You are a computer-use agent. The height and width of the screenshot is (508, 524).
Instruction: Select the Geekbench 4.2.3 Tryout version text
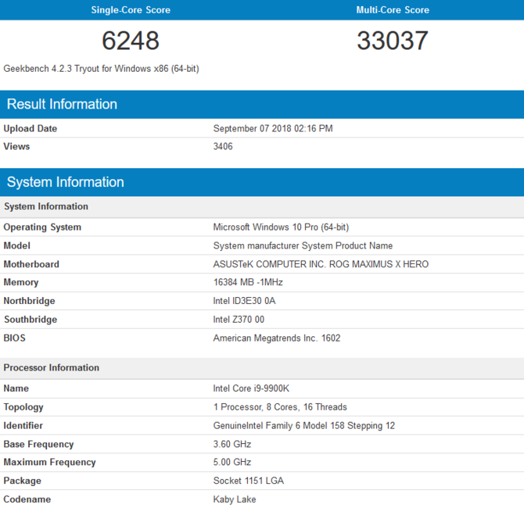(x=101, y=69)
